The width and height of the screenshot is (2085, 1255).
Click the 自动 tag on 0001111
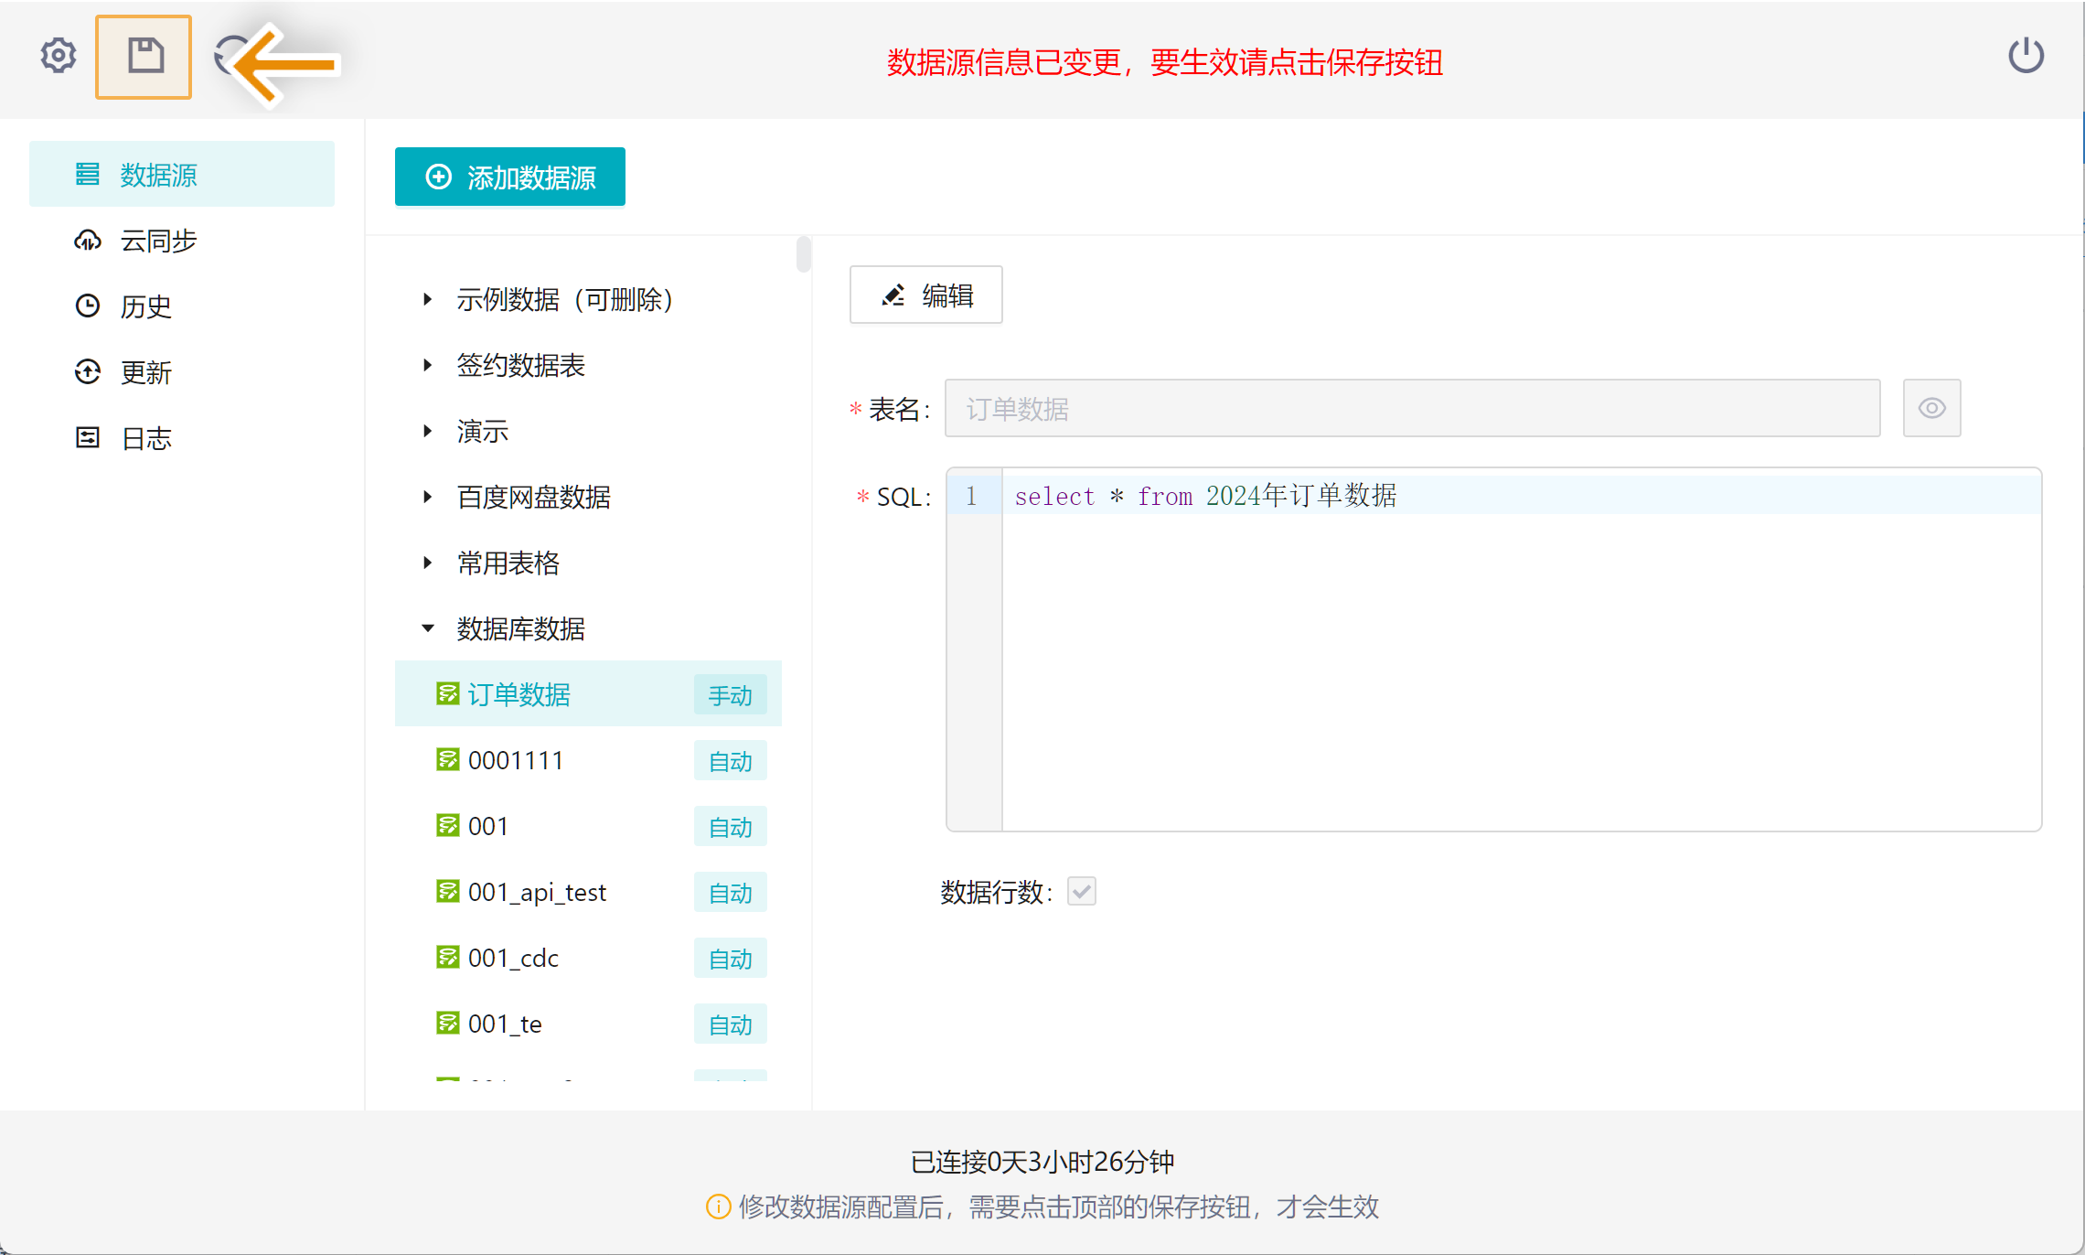730,761
